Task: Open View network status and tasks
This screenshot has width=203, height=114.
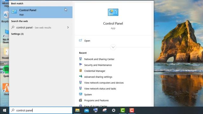Action: 100,89
